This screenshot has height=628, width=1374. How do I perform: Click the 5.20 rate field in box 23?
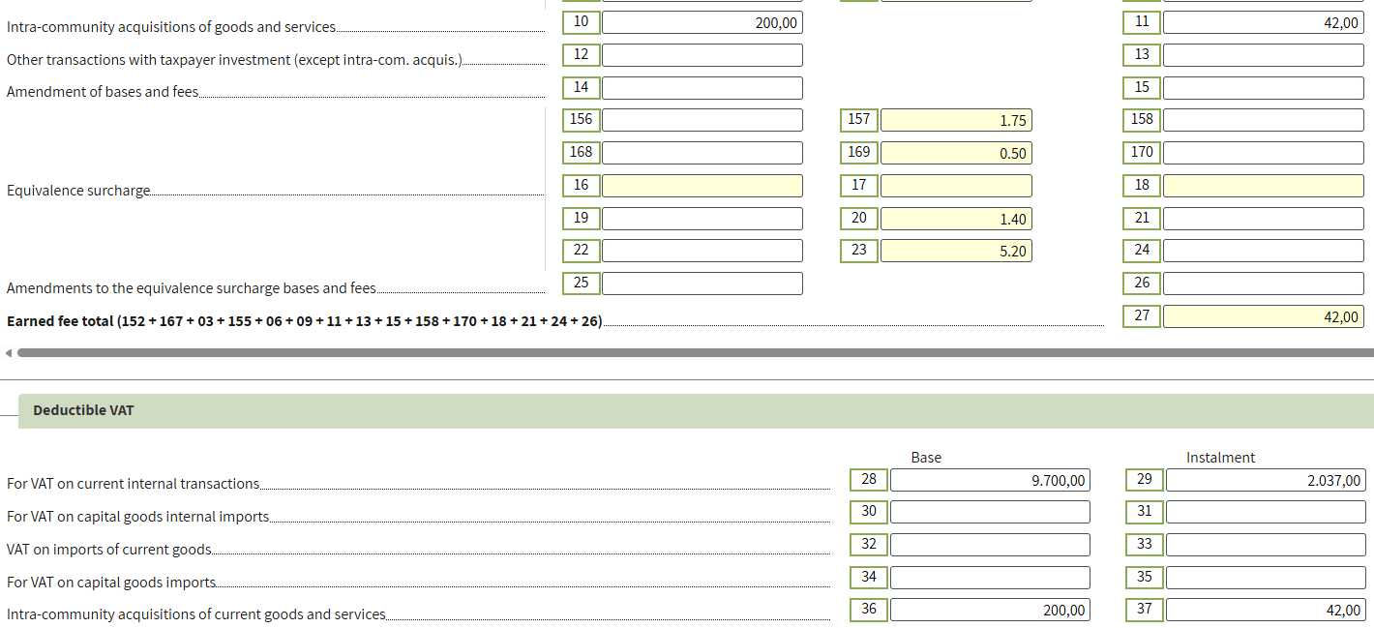956,251
